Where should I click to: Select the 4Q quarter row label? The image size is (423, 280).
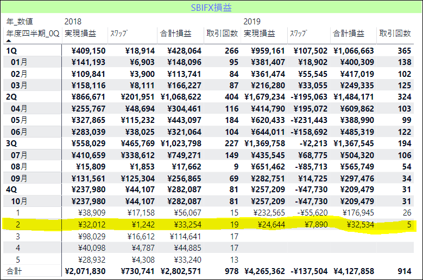click(x=11, y=190)
